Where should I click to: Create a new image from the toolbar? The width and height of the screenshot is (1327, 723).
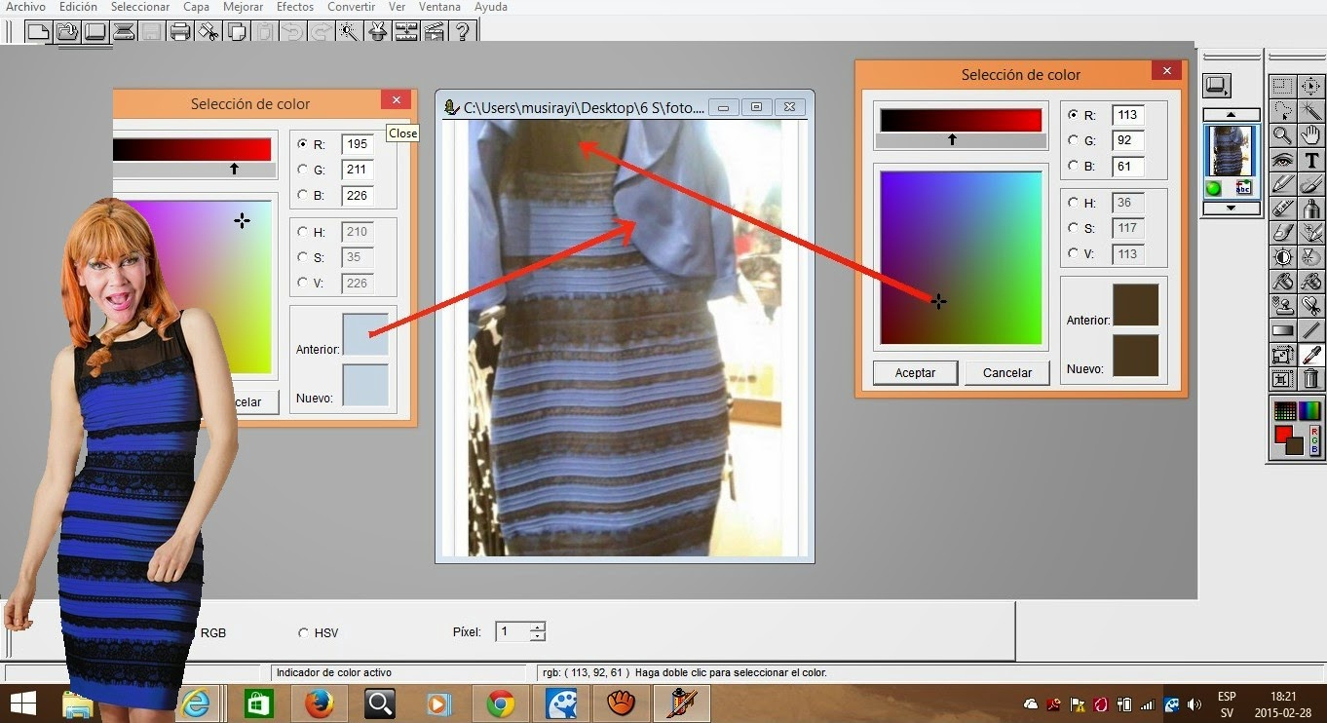point(38,31)
